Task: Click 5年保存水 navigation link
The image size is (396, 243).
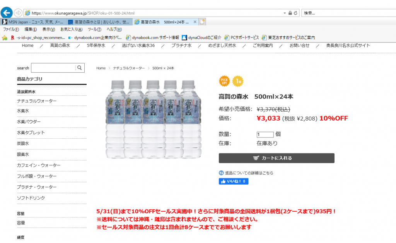Action: click(96, 46)
